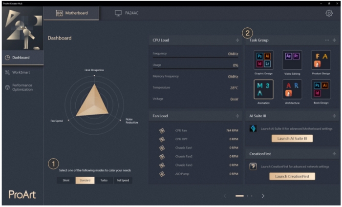This screenshot has width=342, height=207.
Task: Open the Book Design task group
Action: (321, 89)
